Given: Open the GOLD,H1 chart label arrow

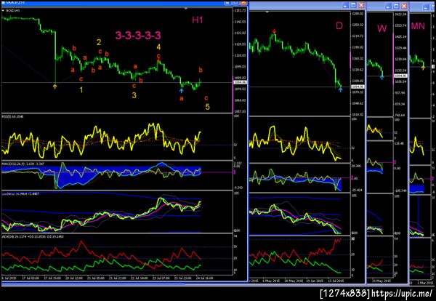Looking at the screenshot, I should pyautogui.click(x=3, y=10).
